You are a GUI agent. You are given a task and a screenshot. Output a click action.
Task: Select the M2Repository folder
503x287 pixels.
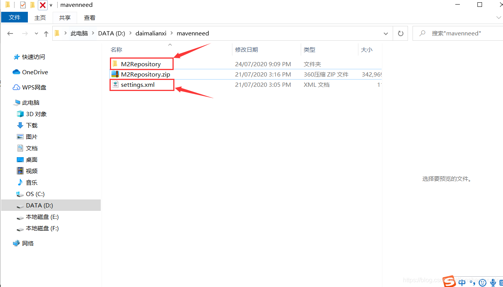point(141,64)
